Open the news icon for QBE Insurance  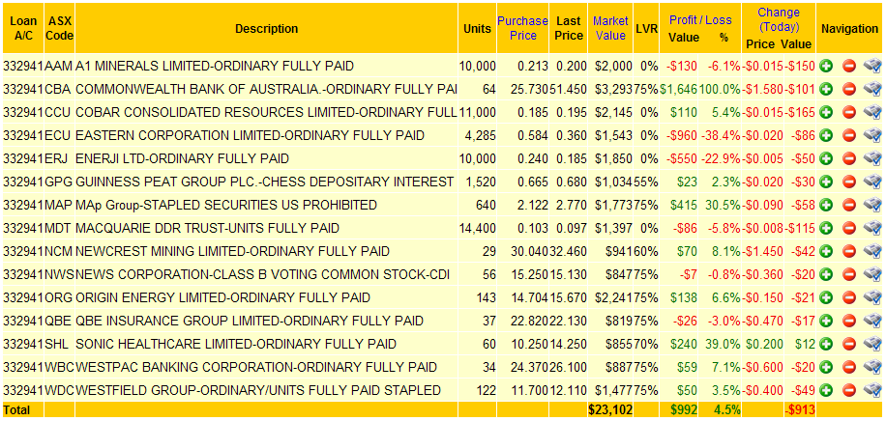coord(873,322)
